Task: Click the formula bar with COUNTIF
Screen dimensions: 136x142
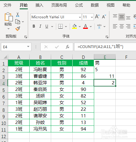Action: click(x=105, y=47)
